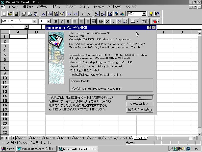Toggle Center alignment
202x152 pixels.
click(x=81, y=21)
